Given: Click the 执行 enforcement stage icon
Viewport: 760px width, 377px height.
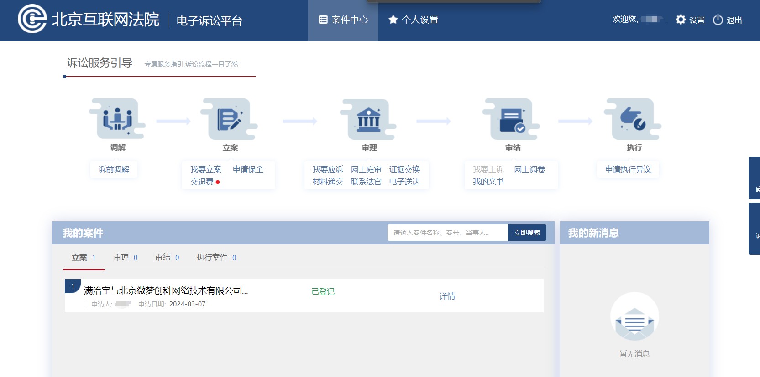Looking at the screenshot, I should 633,119.
